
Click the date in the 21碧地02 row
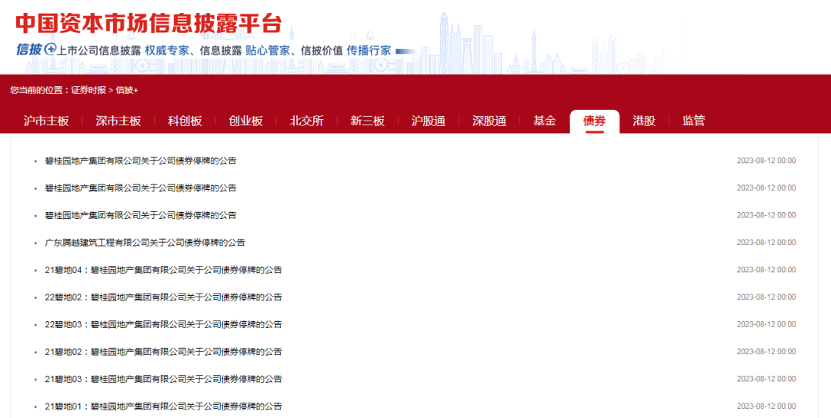tap(766, 352)
